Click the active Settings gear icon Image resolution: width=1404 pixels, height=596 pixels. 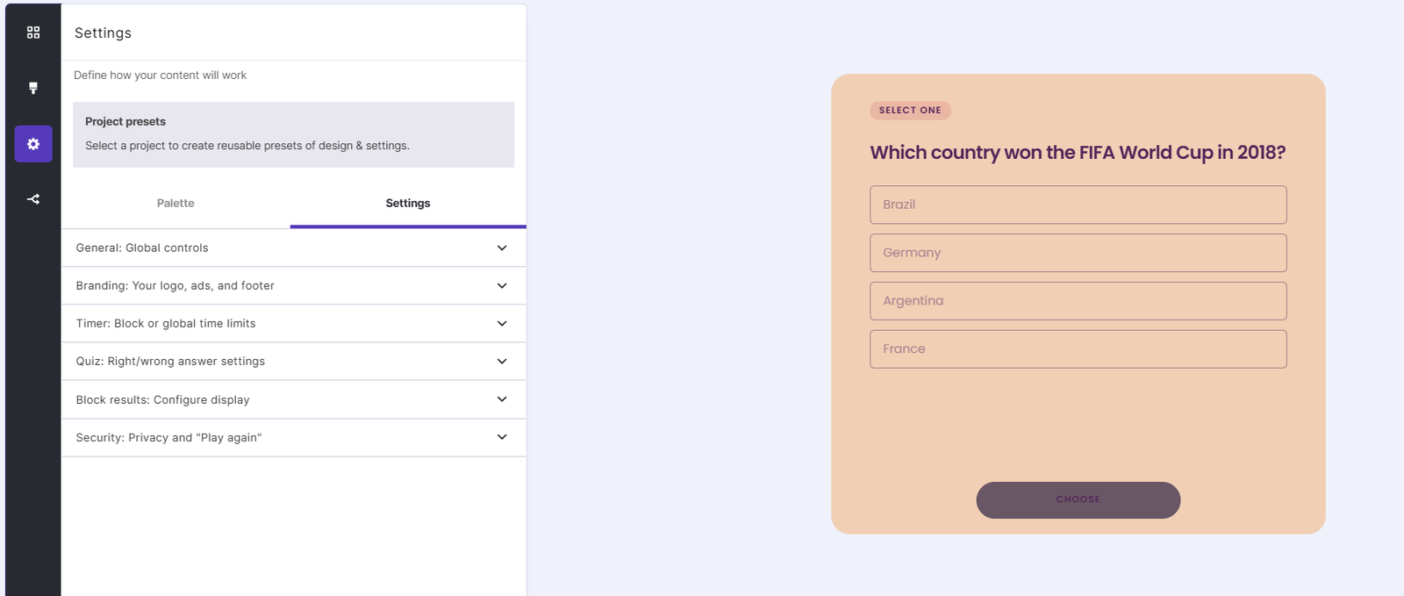32,143
